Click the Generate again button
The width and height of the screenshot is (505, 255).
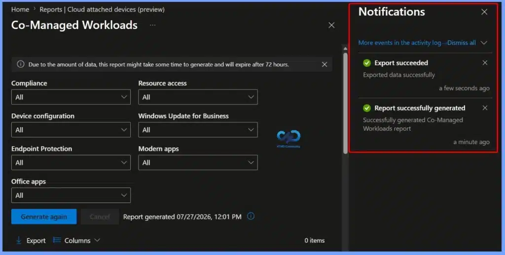44,217
